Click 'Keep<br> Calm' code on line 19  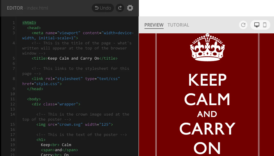click(x=56, y=145)
